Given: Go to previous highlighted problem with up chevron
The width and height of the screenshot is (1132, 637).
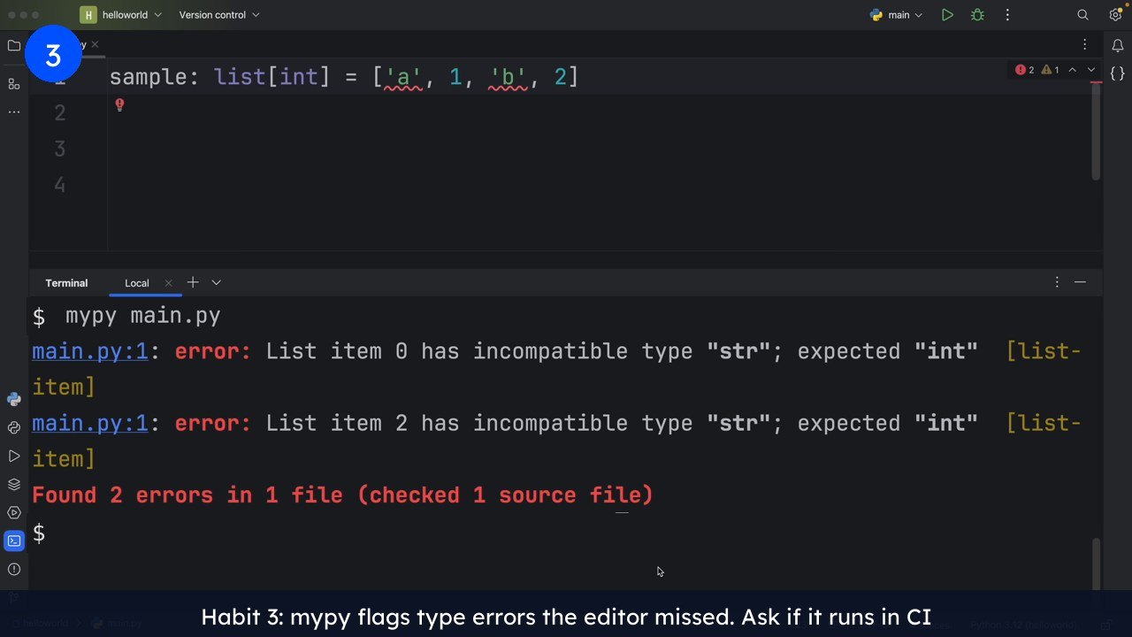Looking at the screenshot, I should [x=1073, y=70].
